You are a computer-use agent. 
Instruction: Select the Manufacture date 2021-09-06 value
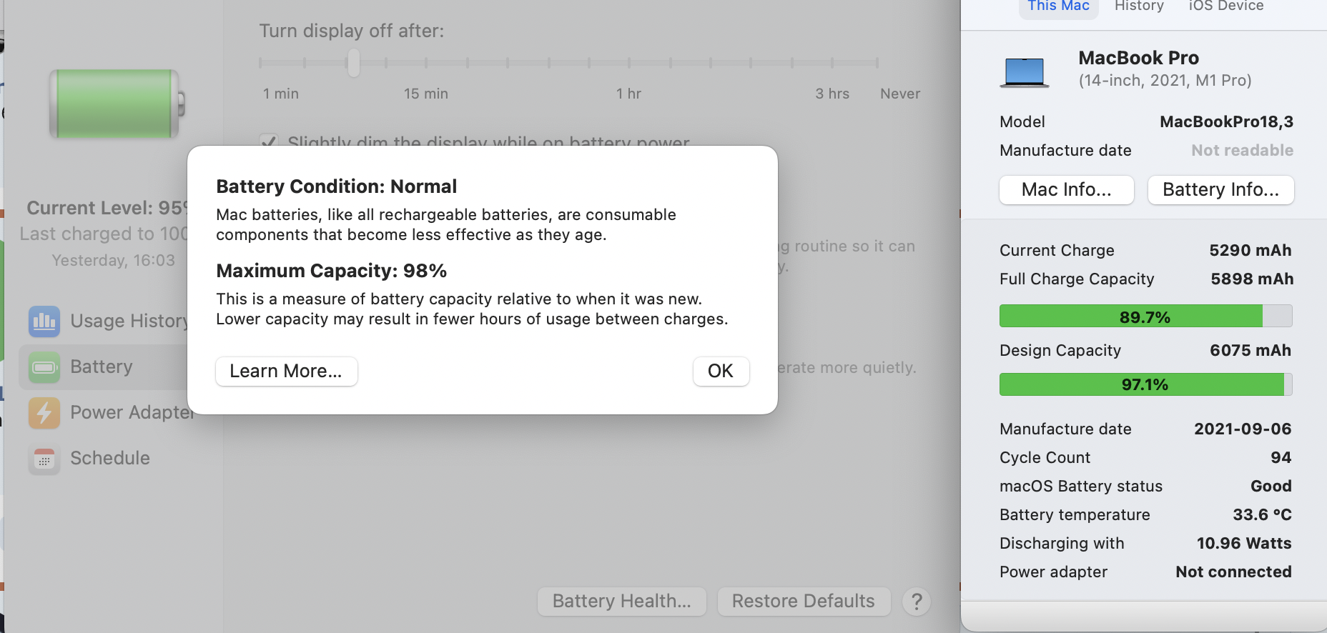click(1243, 429)
